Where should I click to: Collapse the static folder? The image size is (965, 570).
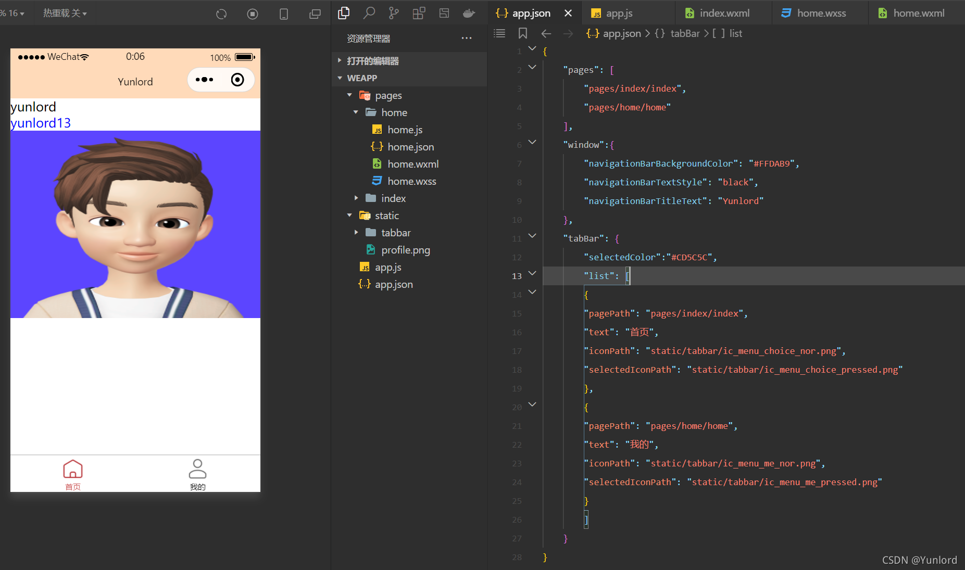(x=349, y=216)
